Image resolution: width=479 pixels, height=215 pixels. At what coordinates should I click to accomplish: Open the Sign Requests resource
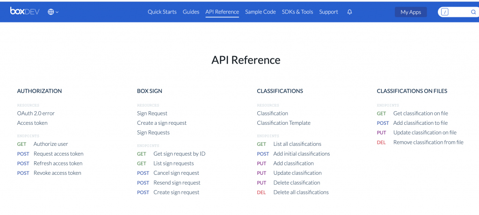coord(153,133)
